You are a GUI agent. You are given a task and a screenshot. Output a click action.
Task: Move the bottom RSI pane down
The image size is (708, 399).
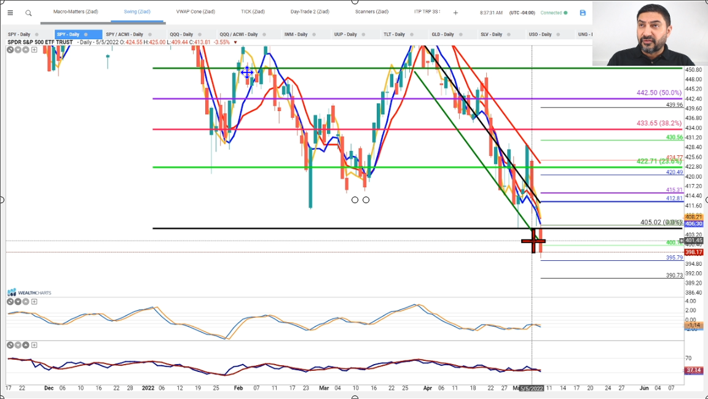coord(18,345)
